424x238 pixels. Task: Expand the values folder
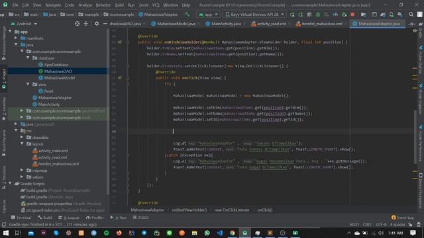coord(22,177)
